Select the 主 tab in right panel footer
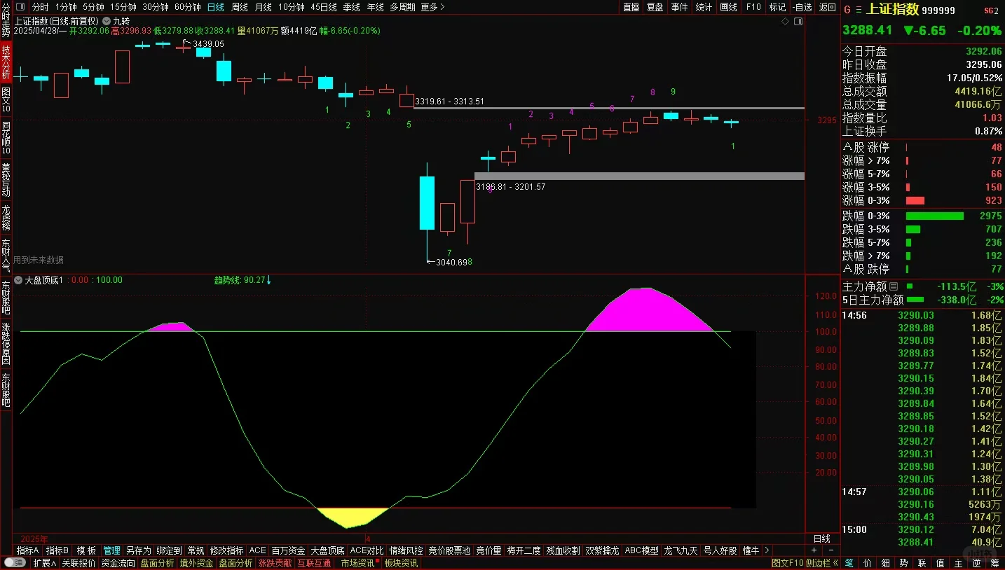 click(959, 563)
